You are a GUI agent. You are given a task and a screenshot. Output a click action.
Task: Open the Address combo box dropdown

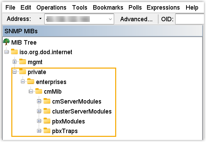[x=110, y=19]
